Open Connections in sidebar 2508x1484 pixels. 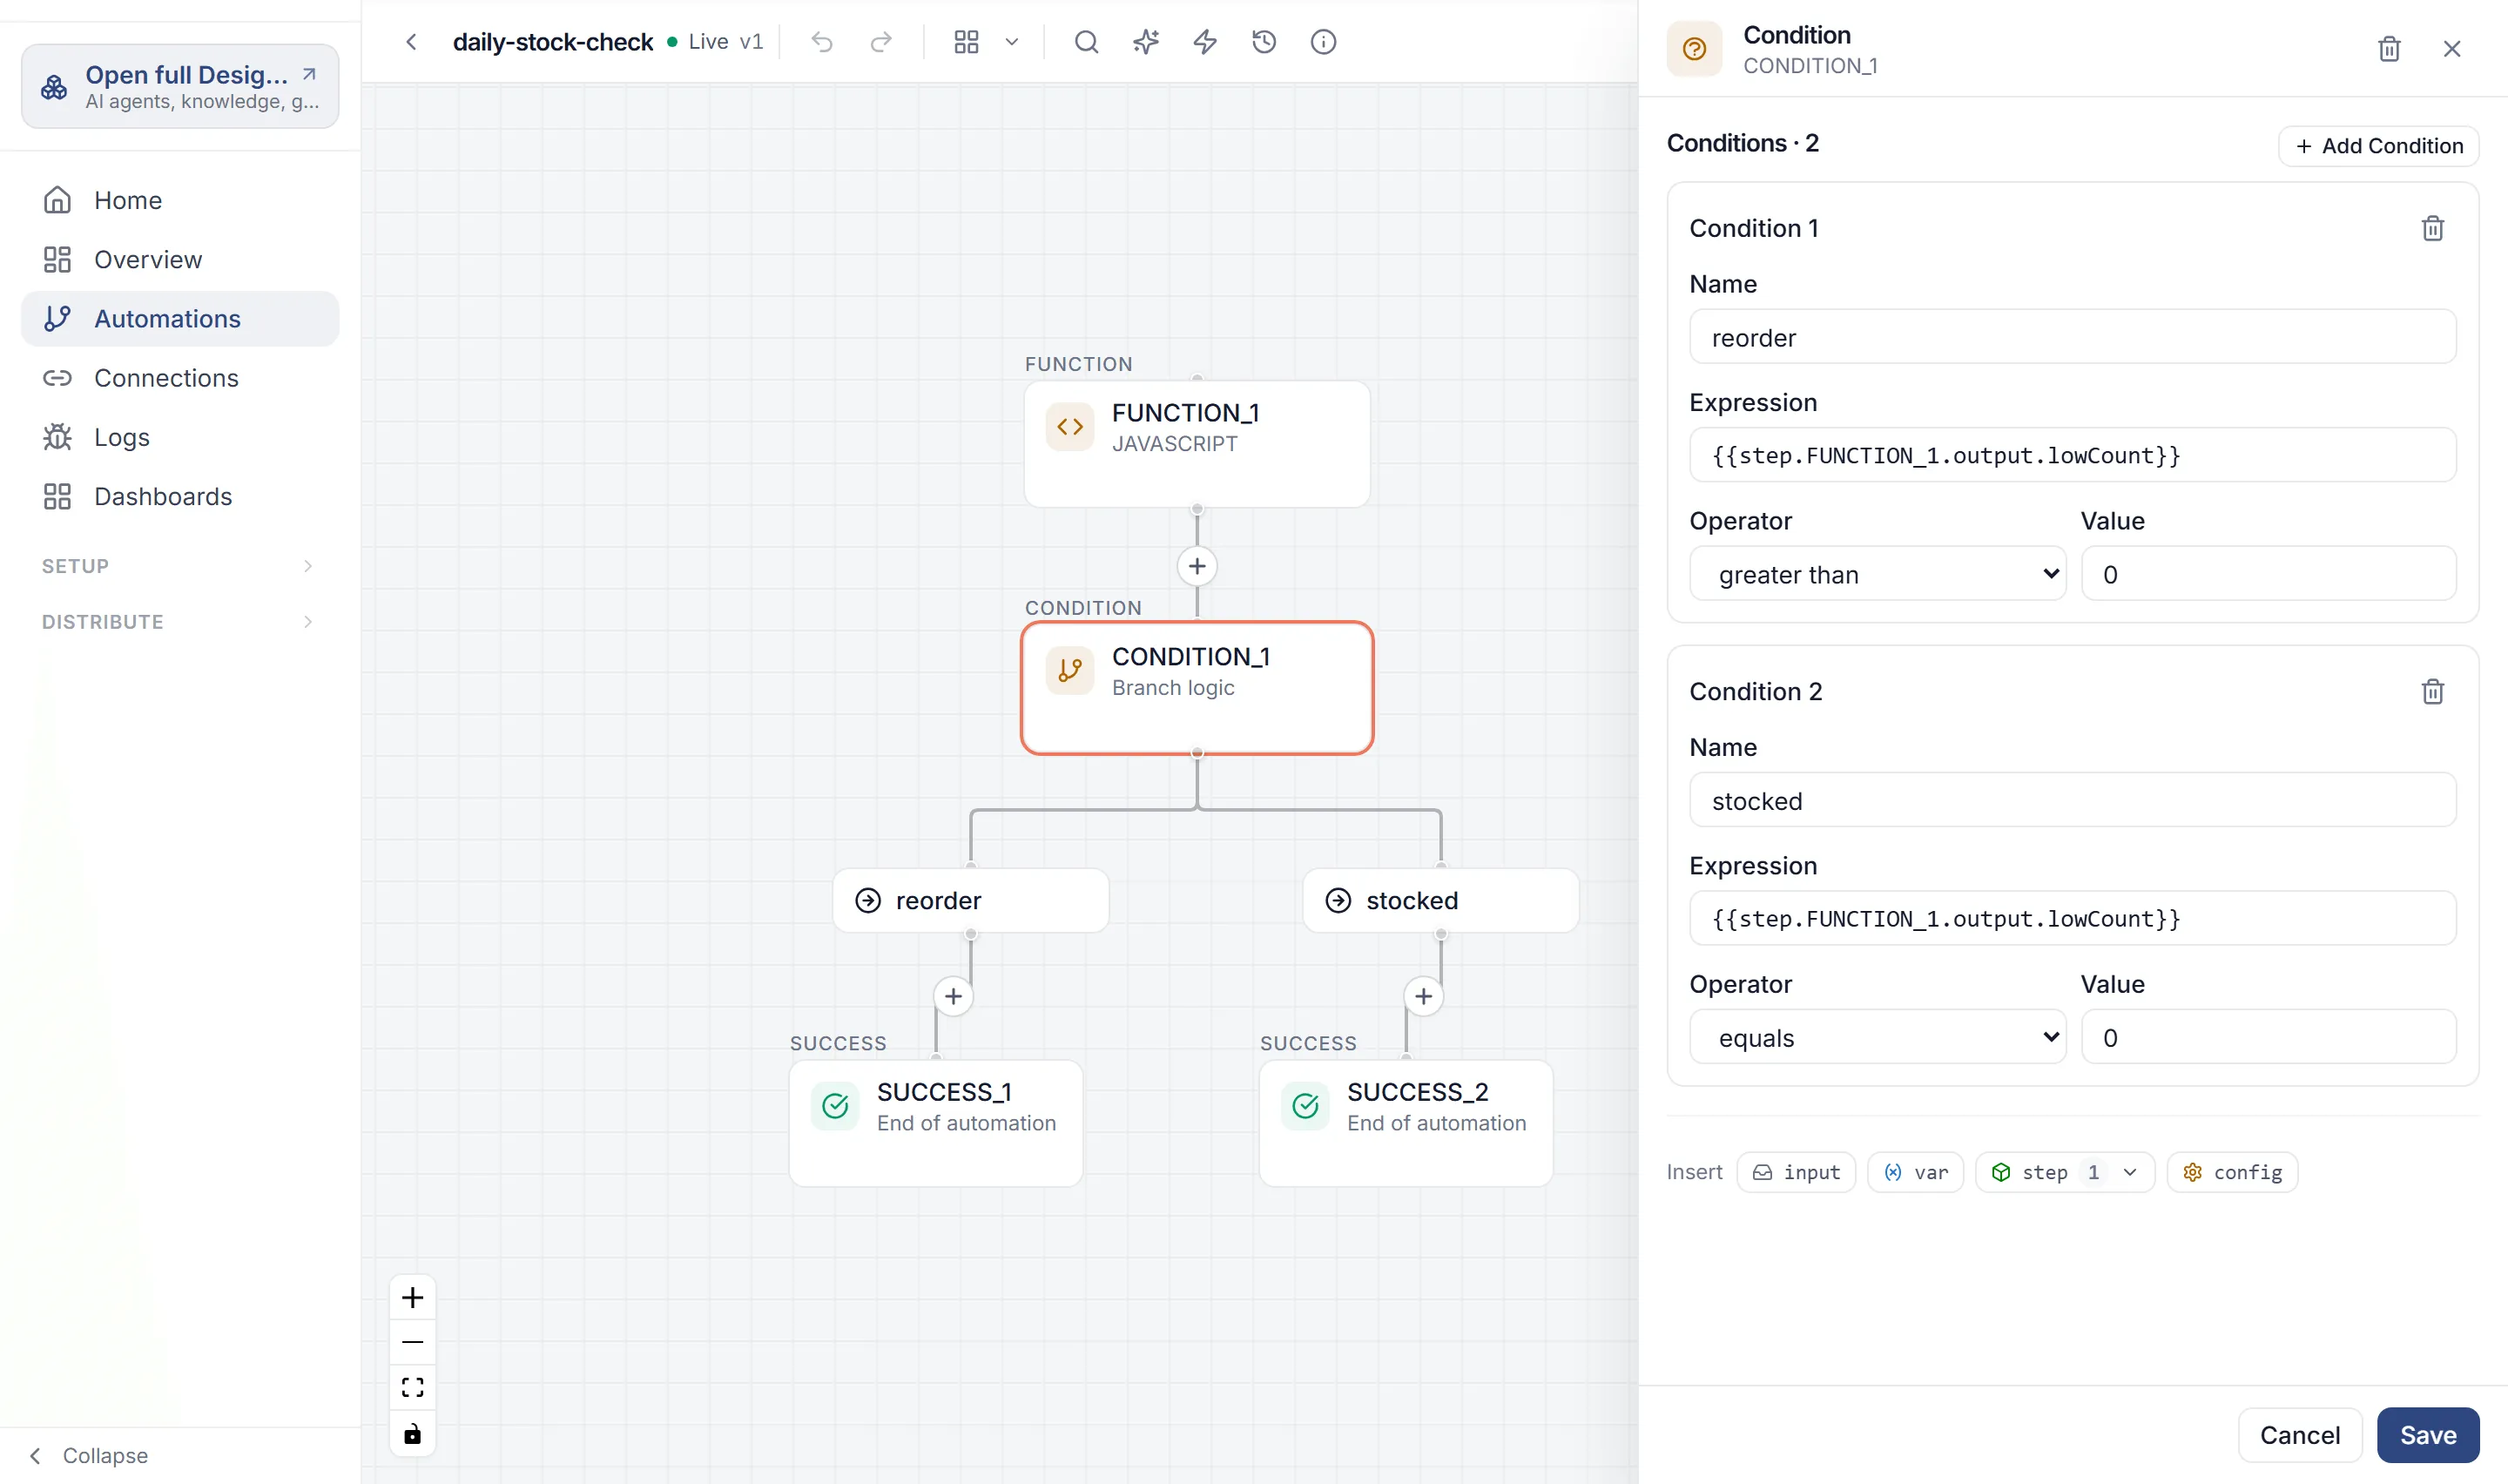click(180, 378)
